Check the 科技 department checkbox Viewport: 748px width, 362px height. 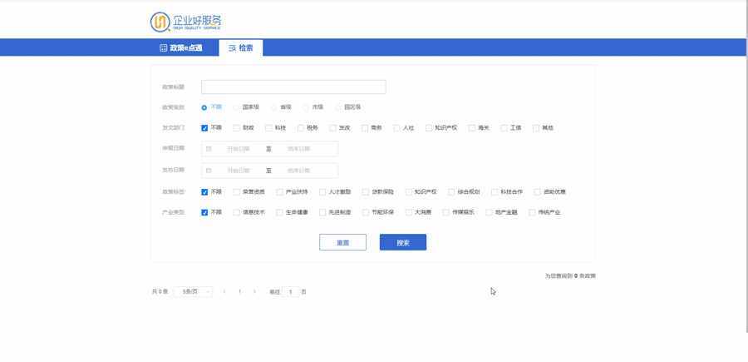[268, 128]
